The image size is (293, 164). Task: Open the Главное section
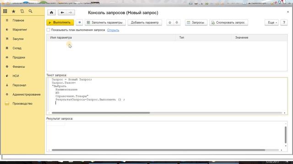(x=18, y=20)
